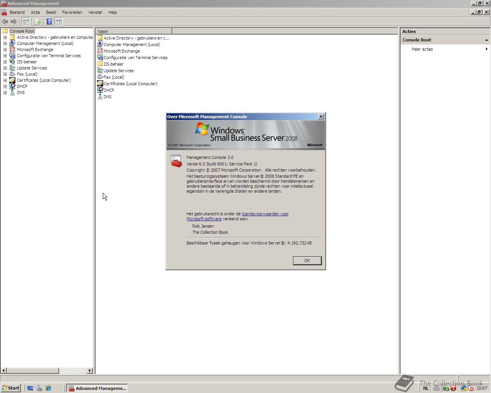
Task: Click the DHCP icon in the Naam list
Action: [100, 90]
